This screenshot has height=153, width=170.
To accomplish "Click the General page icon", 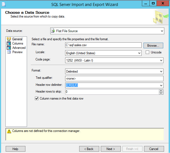I will click(9, 39).
